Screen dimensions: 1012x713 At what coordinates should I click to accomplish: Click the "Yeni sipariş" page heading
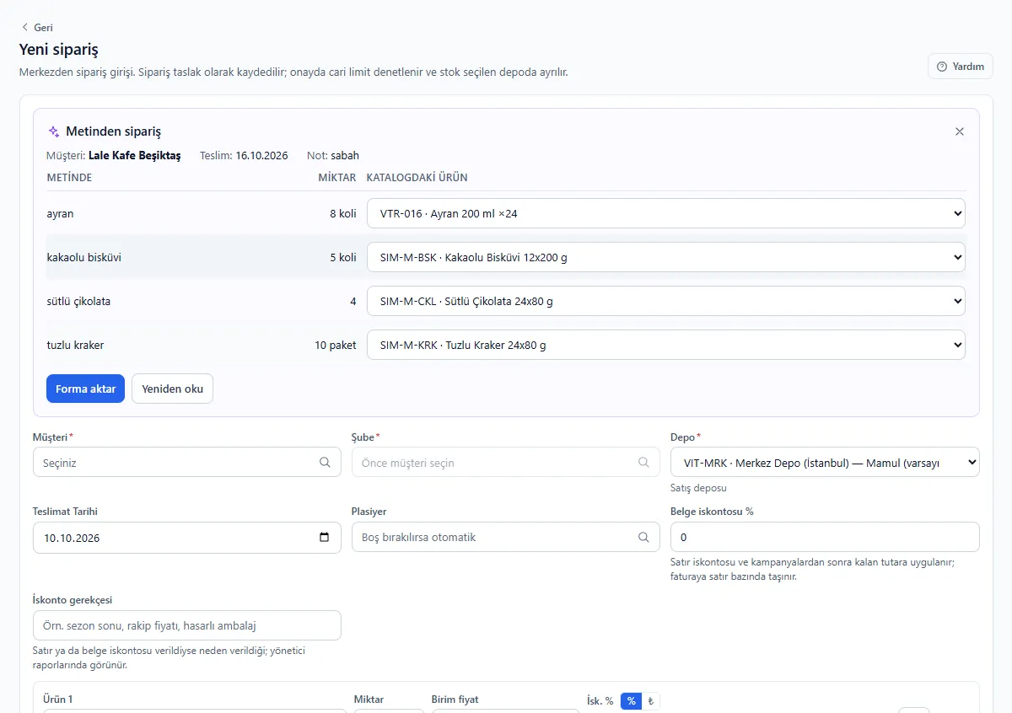point(59,50)
